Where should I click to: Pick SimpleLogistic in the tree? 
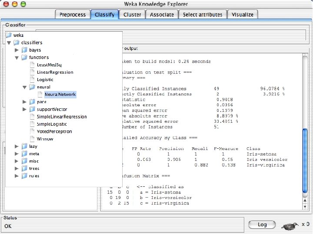(x=52, y=124)
